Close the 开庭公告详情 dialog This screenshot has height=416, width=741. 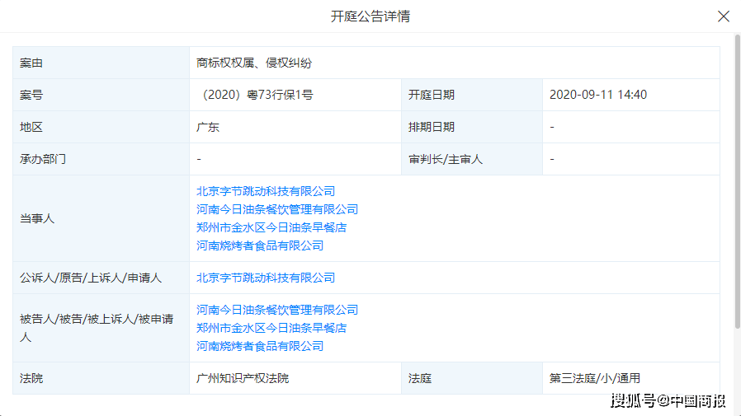(x=723, y=16)
